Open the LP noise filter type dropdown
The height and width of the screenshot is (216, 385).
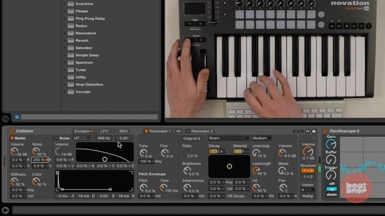(x=82, y=138)
